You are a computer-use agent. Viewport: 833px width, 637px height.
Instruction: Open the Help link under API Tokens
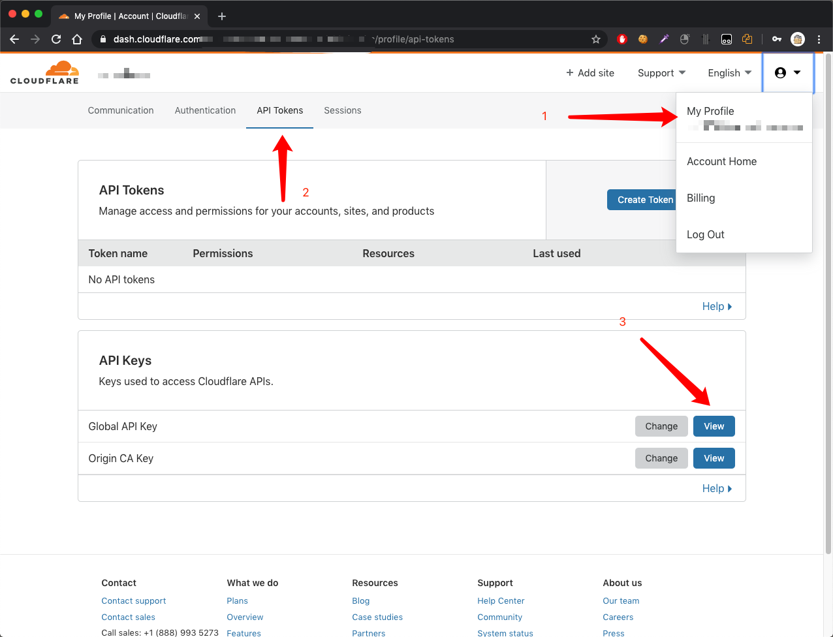coord(716,306)
